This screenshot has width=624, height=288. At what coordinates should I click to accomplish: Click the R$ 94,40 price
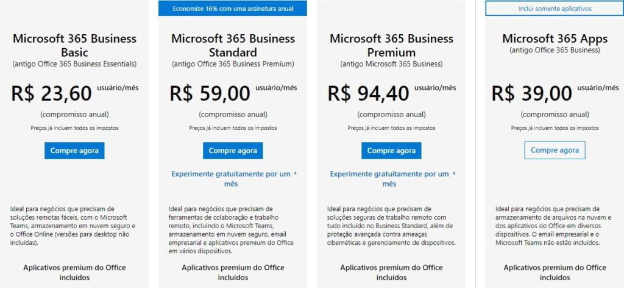(x=369, y=93)
